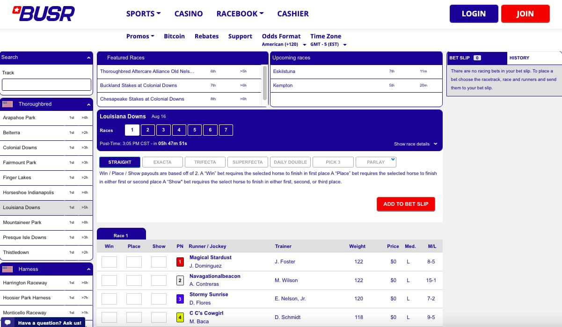This screenshot has width=562, height=327.
Task: Open the Bitcoin link
Action: click(x=174, y=36)
